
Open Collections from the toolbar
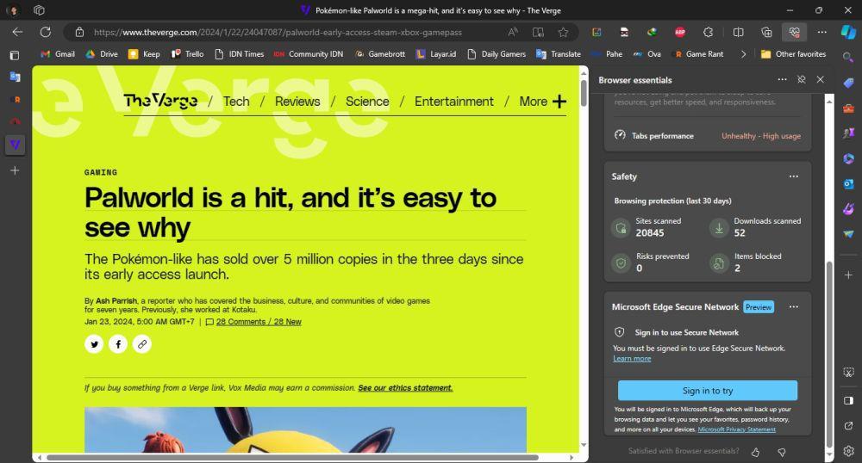click(766, 33)
